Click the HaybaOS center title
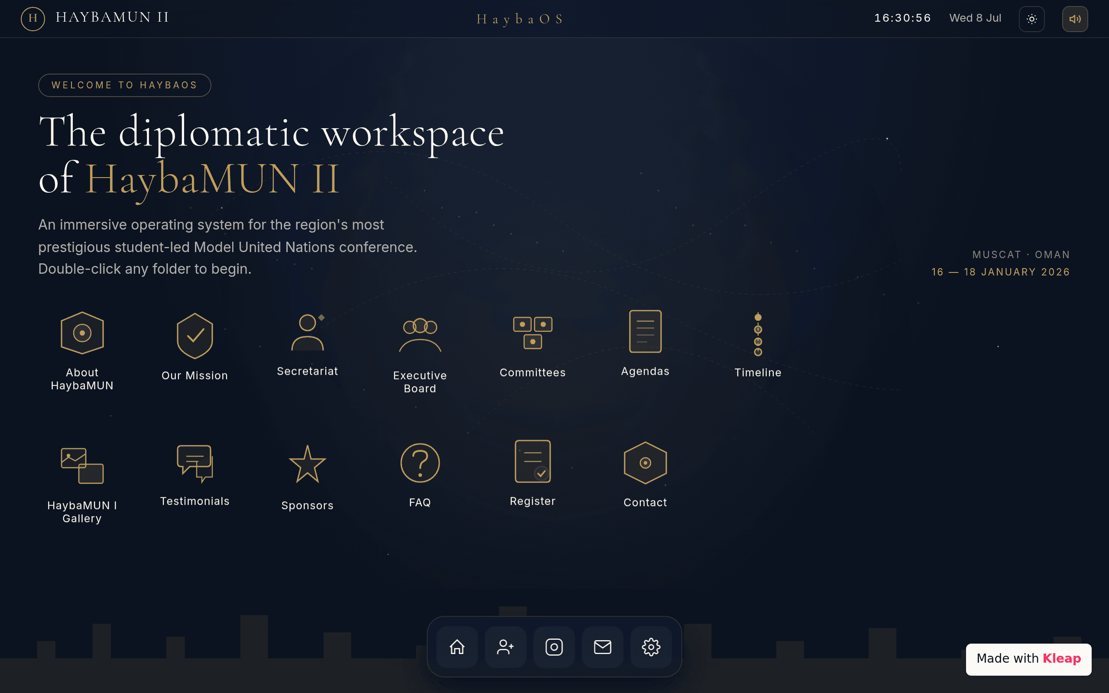 tap(520, 19)
